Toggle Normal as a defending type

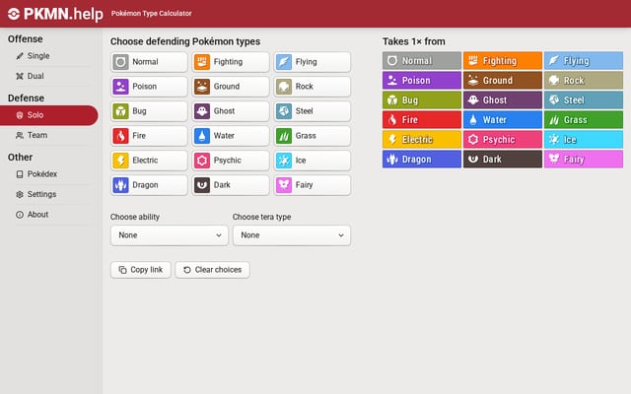tap(149, 62)
